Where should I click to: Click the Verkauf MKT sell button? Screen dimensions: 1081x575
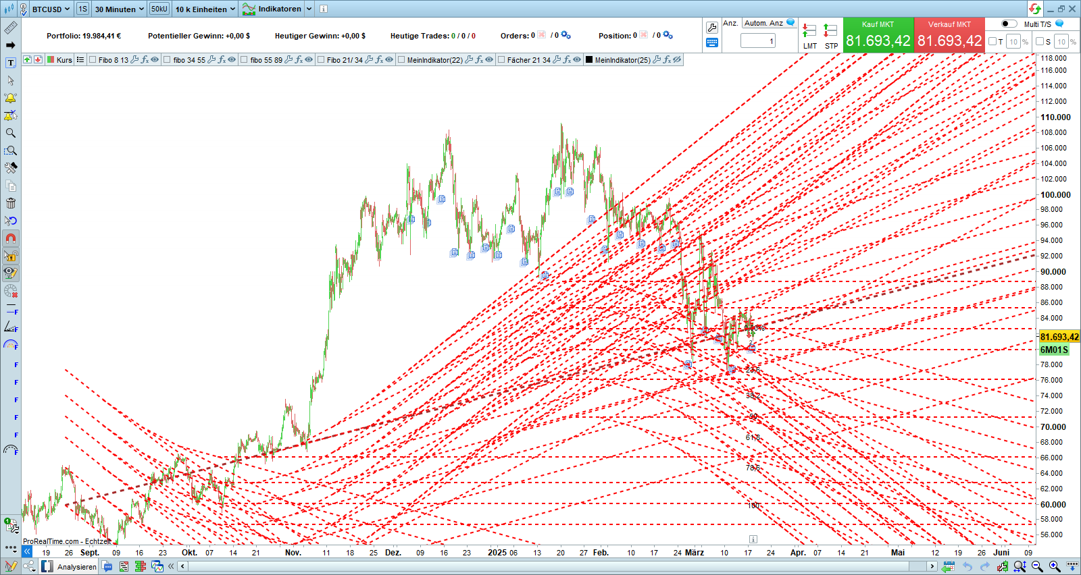949,34
